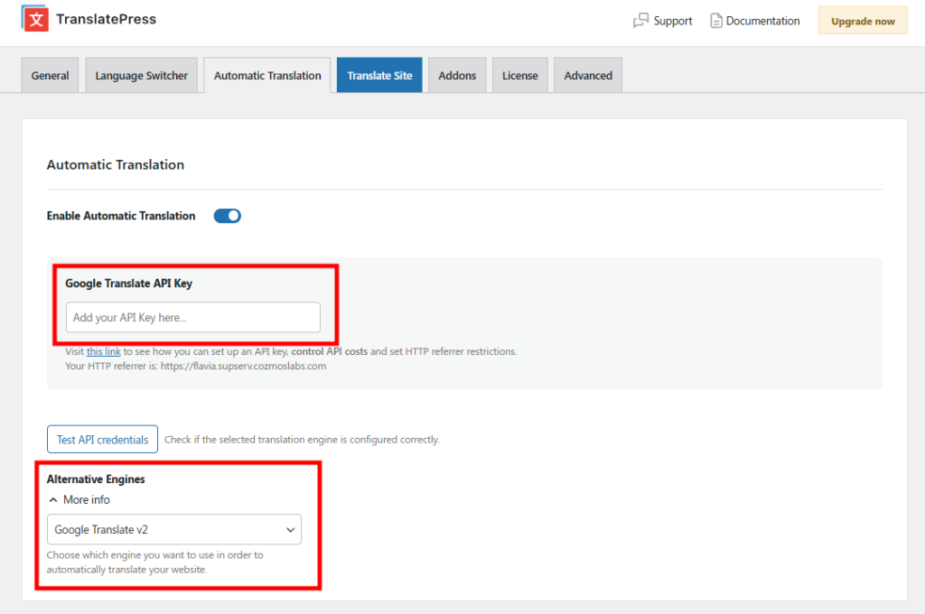This screenshot has width=925, height=614.
Task: Disable the Enable Automatic Translation toggle
Action: pyautogui.click(x=227, y=216)
